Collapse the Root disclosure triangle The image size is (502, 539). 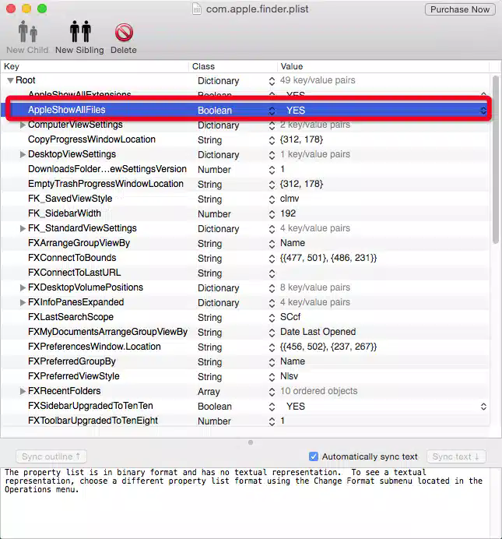coord(10,80)
